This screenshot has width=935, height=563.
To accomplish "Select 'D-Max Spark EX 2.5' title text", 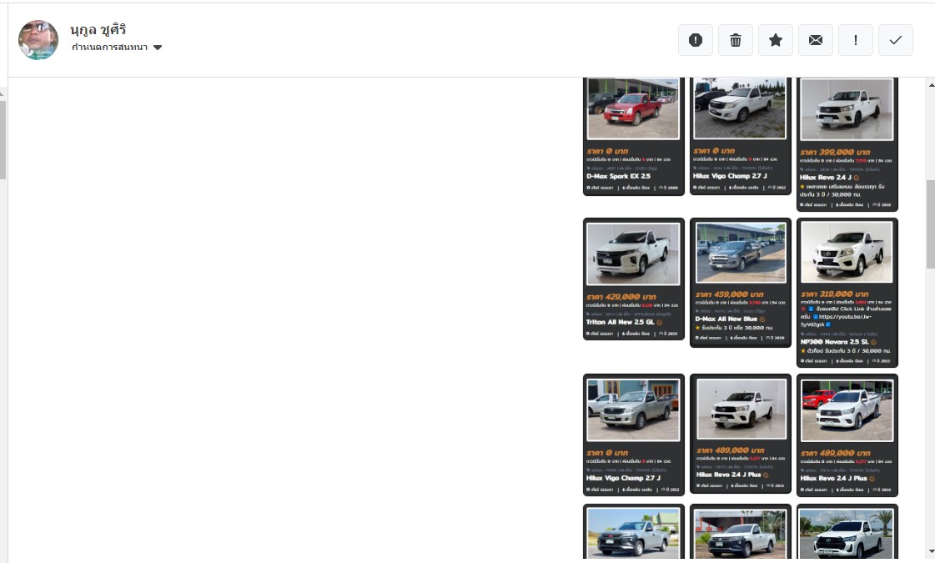I will [618, 177].
